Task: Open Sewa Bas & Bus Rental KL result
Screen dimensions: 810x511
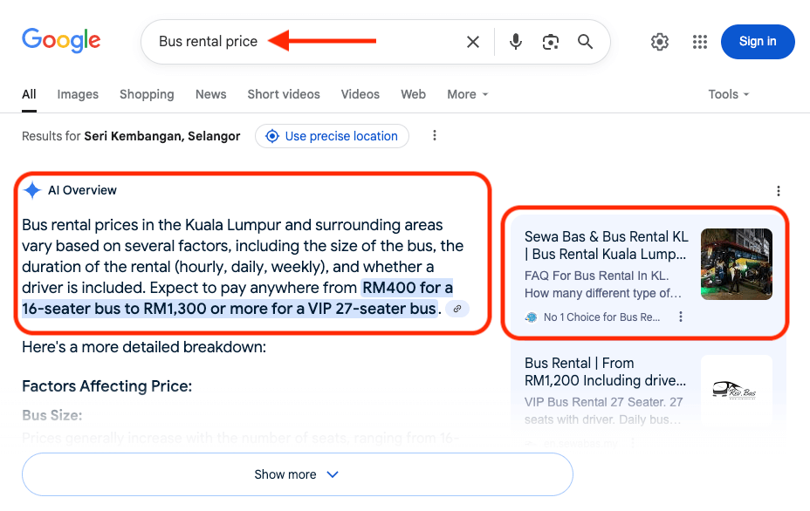Action: [606, 245]
